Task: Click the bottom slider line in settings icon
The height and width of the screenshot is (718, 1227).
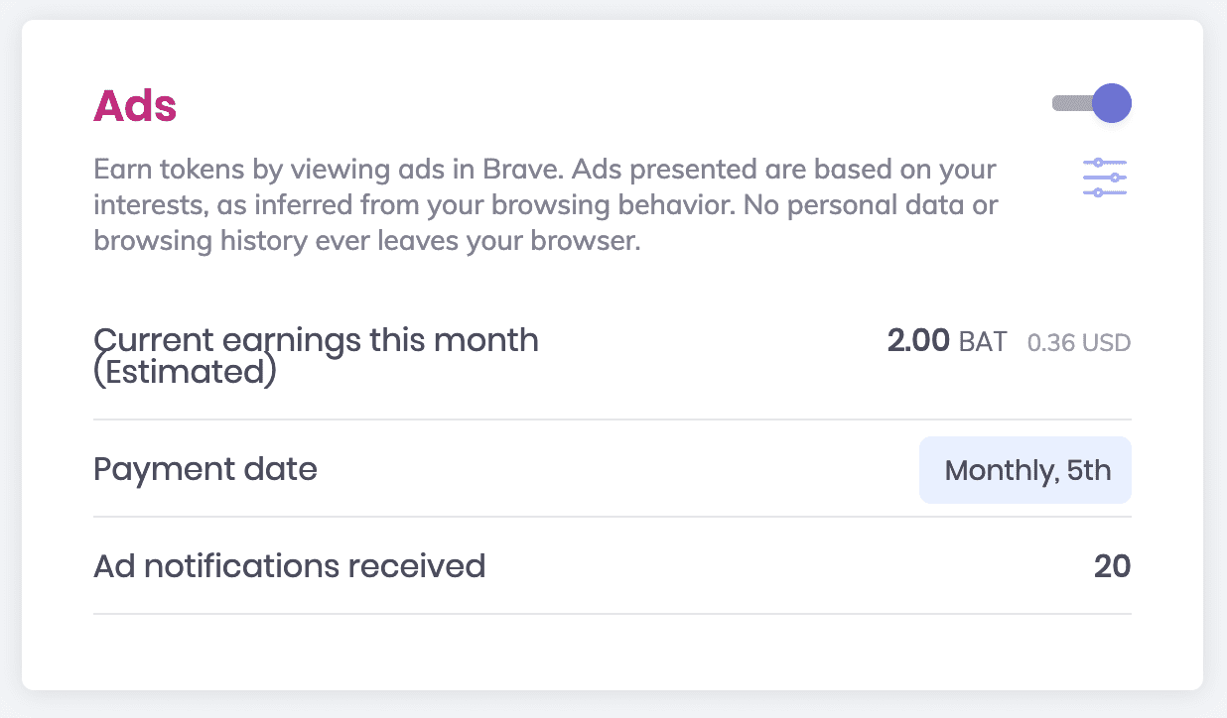Action: tap(1105, 192)
